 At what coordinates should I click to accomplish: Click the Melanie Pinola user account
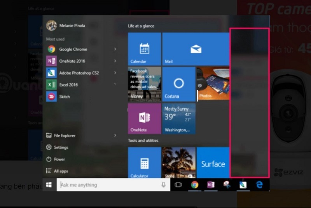(66, 26)
